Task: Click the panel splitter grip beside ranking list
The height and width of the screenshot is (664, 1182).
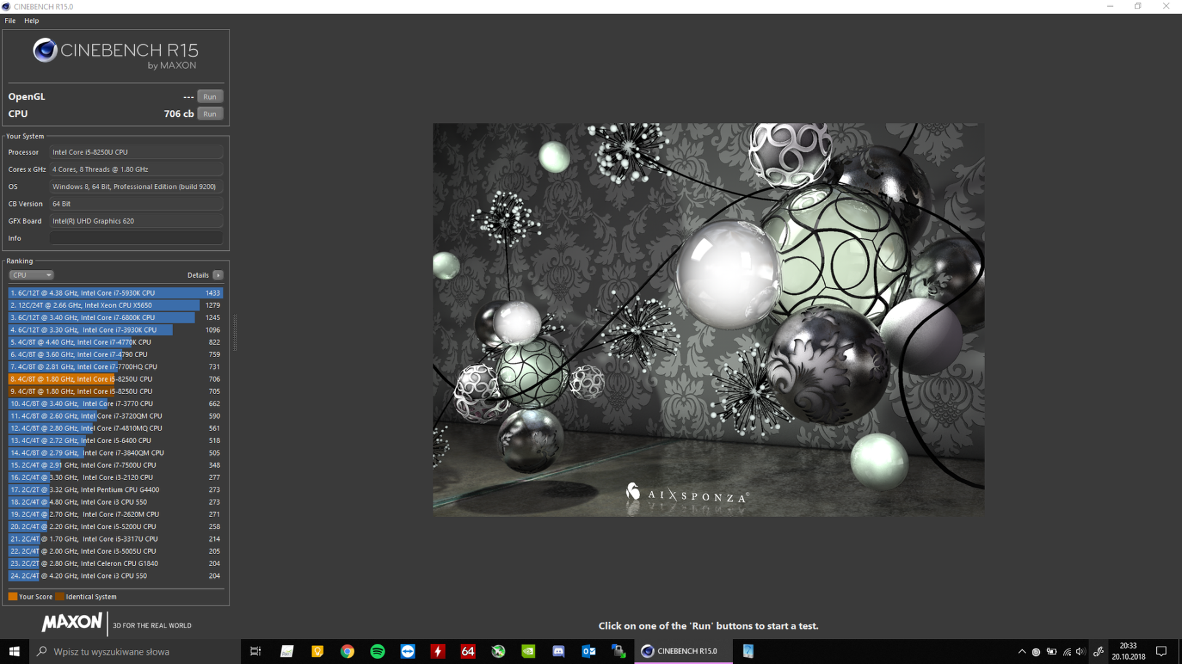Action: 235,332
